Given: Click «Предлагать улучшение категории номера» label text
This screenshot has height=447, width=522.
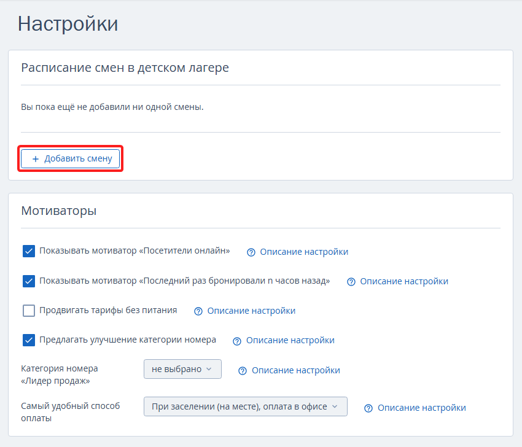Looking at the screenshot, I should 128,340.
